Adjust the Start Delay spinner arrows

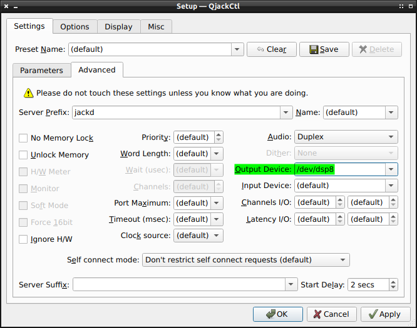[x=392, y=285]
